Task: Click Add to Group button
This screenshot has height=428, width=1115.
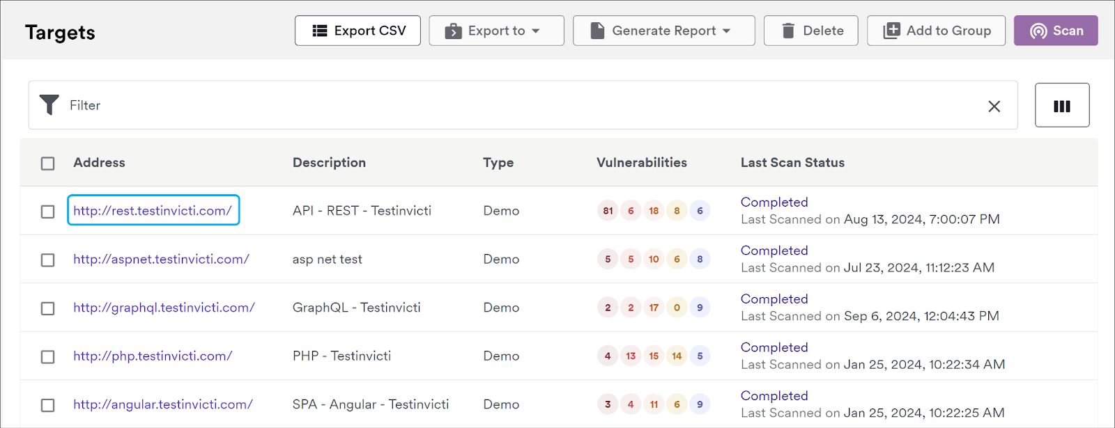Action: click(x=936, y=31)
